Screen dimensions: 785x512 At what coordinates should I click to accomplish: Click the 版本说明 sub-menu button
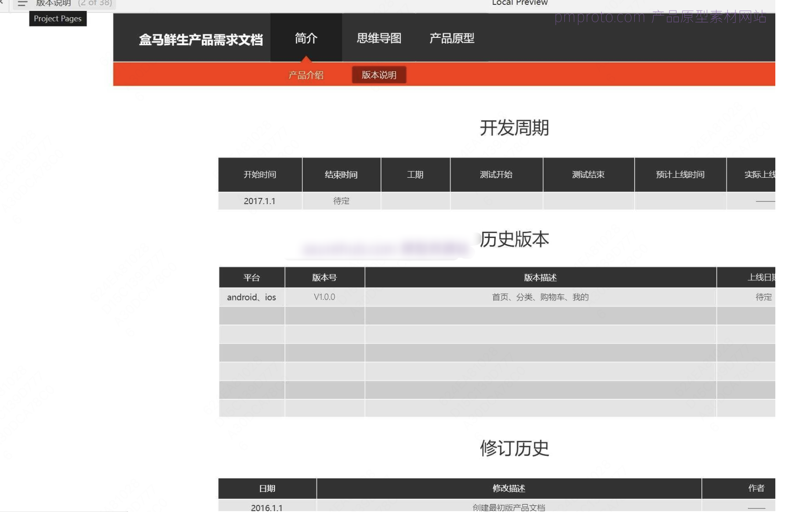click(379, 75)
